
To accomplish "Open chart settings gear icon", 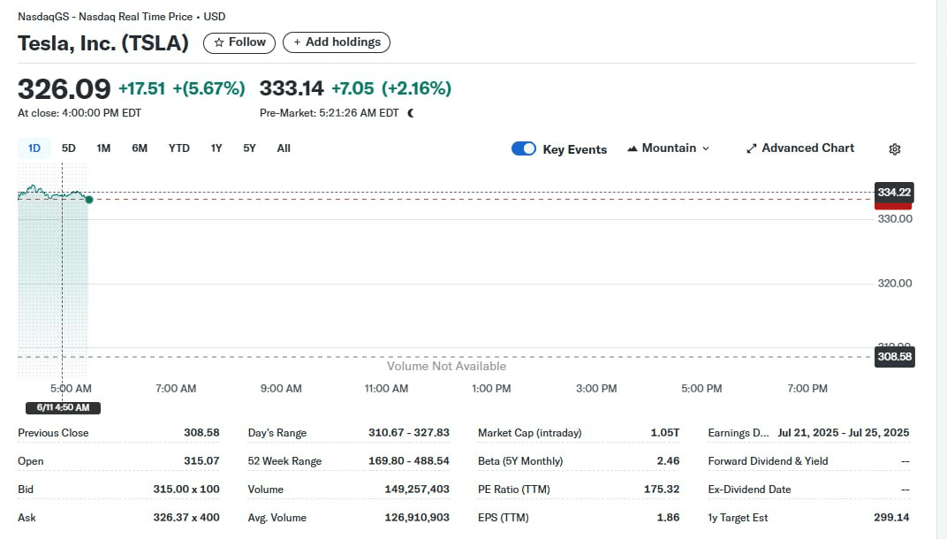I will pos(895,149).
